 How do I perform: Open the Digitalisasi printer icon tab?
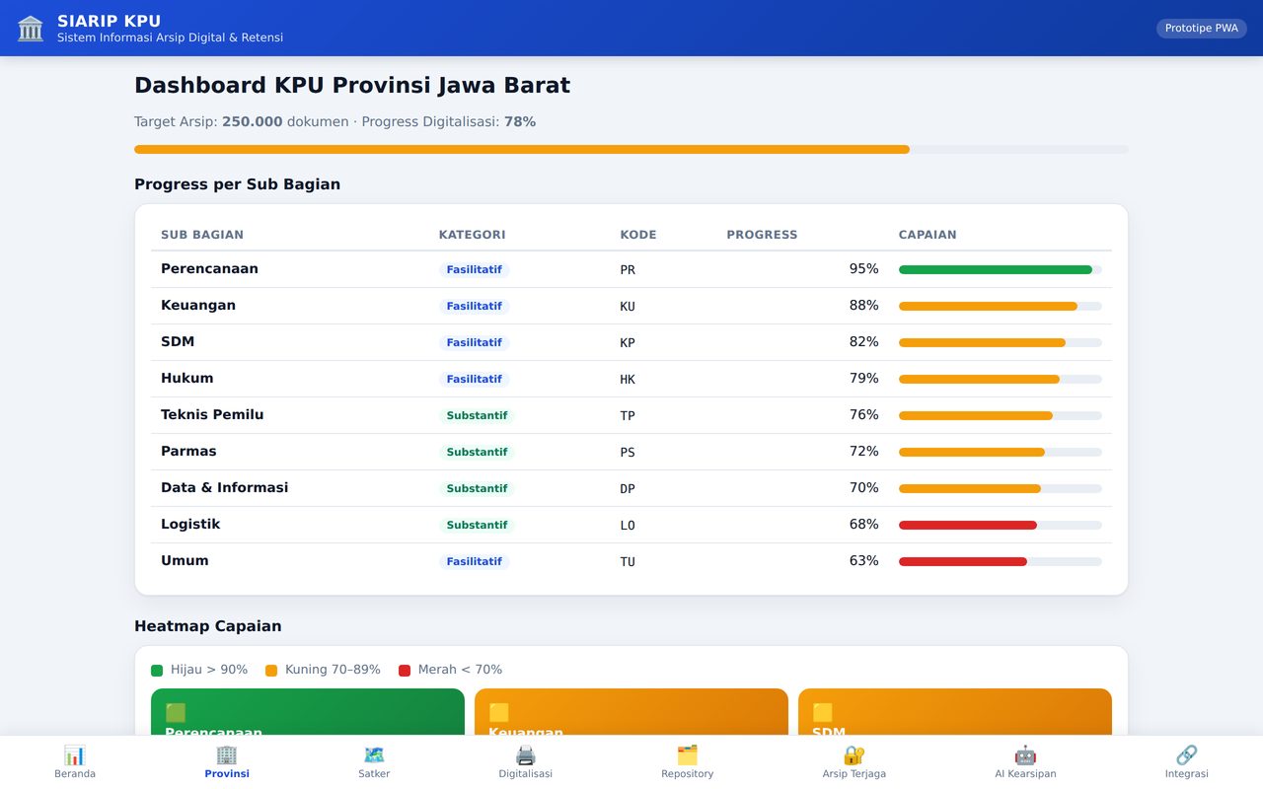point(526,755)
